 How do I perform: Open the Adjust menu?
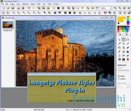[33, 4]
